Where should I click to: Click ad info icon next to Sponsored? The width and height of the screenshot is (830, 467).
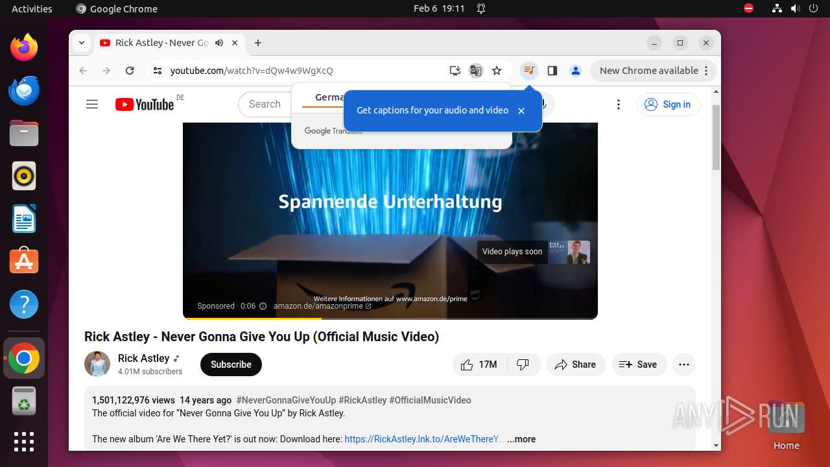tap(263, 306)
